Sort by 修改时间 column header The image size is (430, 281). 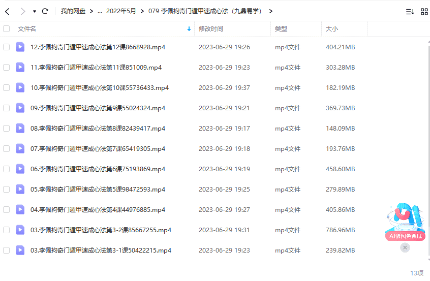click(211, 29)
